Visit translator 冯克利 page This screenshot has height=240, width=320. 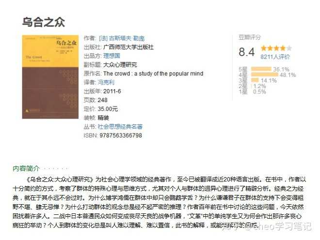[106, 82]
